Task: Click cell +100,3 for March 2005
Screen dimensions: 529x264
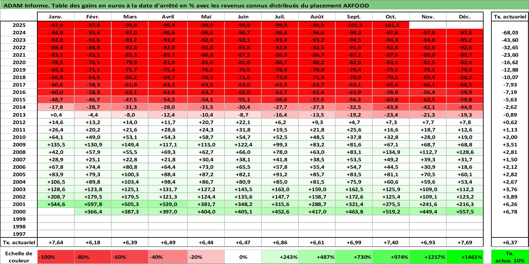Action: click(x=130, y=174)
